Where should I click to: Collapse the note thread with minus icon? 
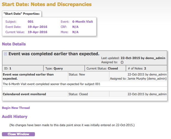5,54
